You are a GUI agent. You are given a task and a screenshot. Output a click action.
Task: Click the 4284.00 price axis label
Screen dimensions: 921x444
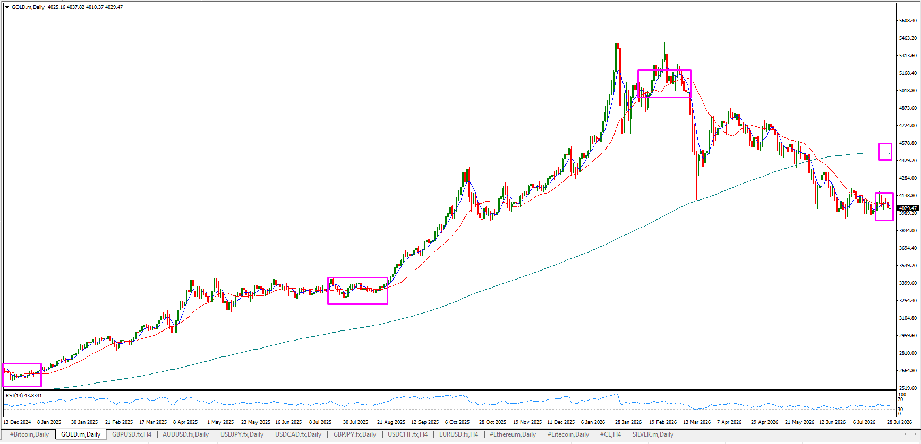(908, 178)
